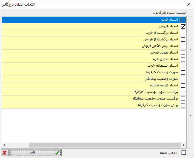Select row text پيش صورت وضعيت كارفرما
The image size is (194, 158).
(x=158, y=105)
